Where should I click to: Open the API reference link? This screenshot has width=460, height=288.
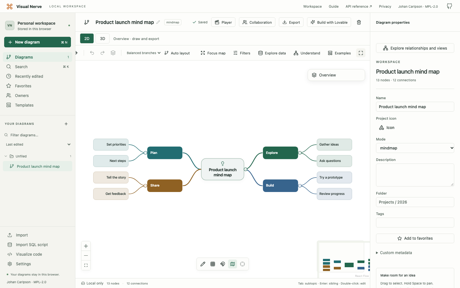(359, 6)
